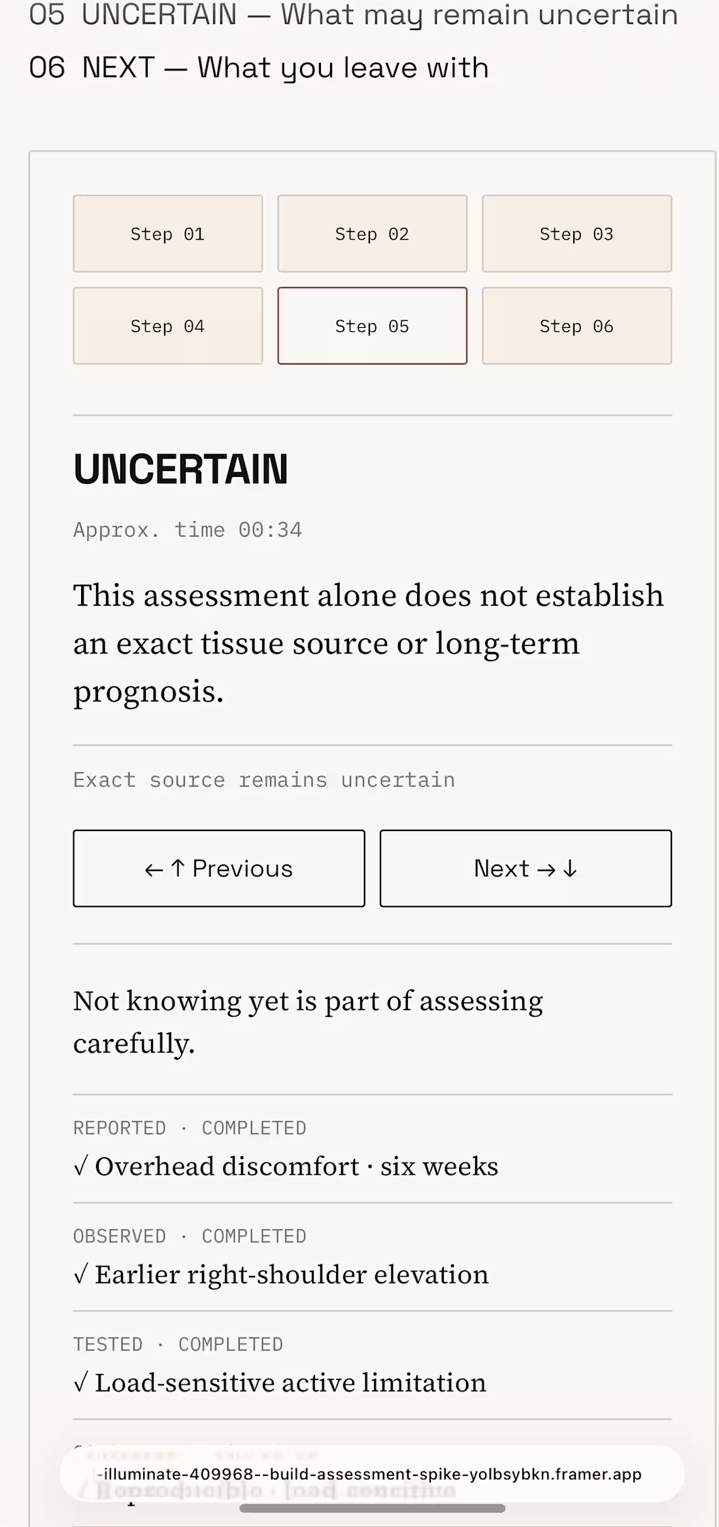Click the highlighted Step 05 tab

coord(373,325)
